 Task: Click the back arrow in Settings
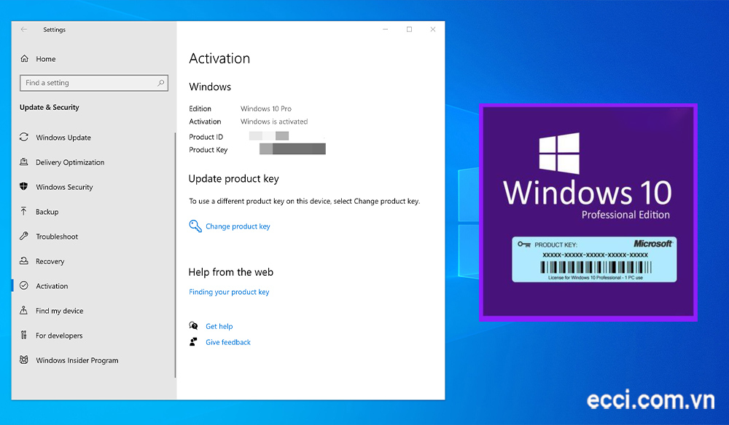point(23,30)
